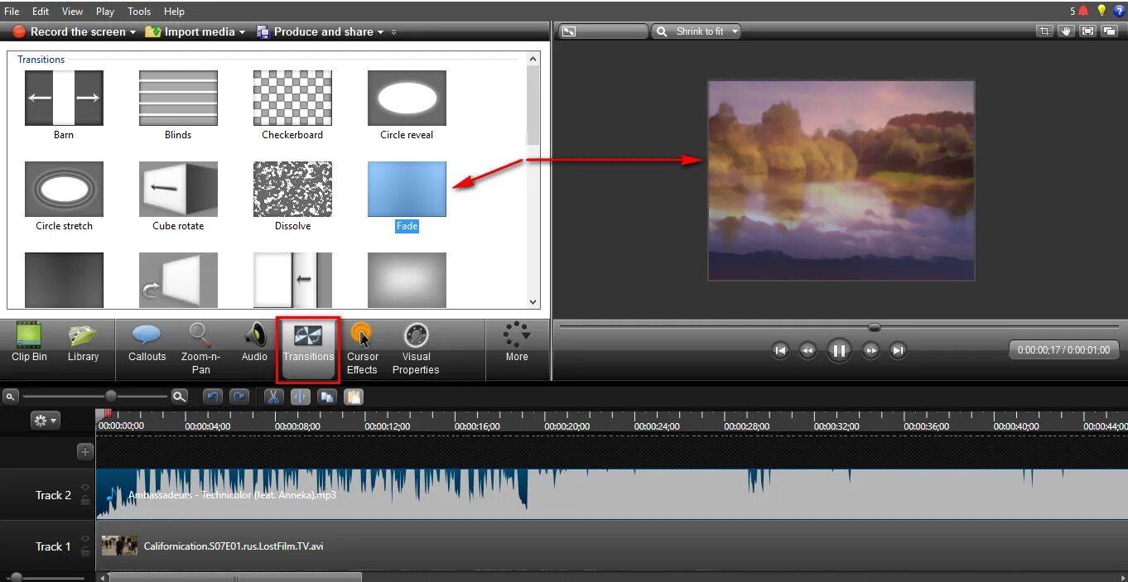Jump to next clip in preview
Screen dimensions: 1128x582
898,350
